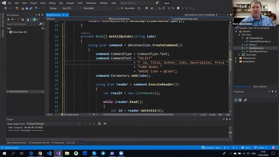The height and width of the screenshot is (157, 279).
Task: Open the Debug configuration dropdown
Action: tap(54, 8)
